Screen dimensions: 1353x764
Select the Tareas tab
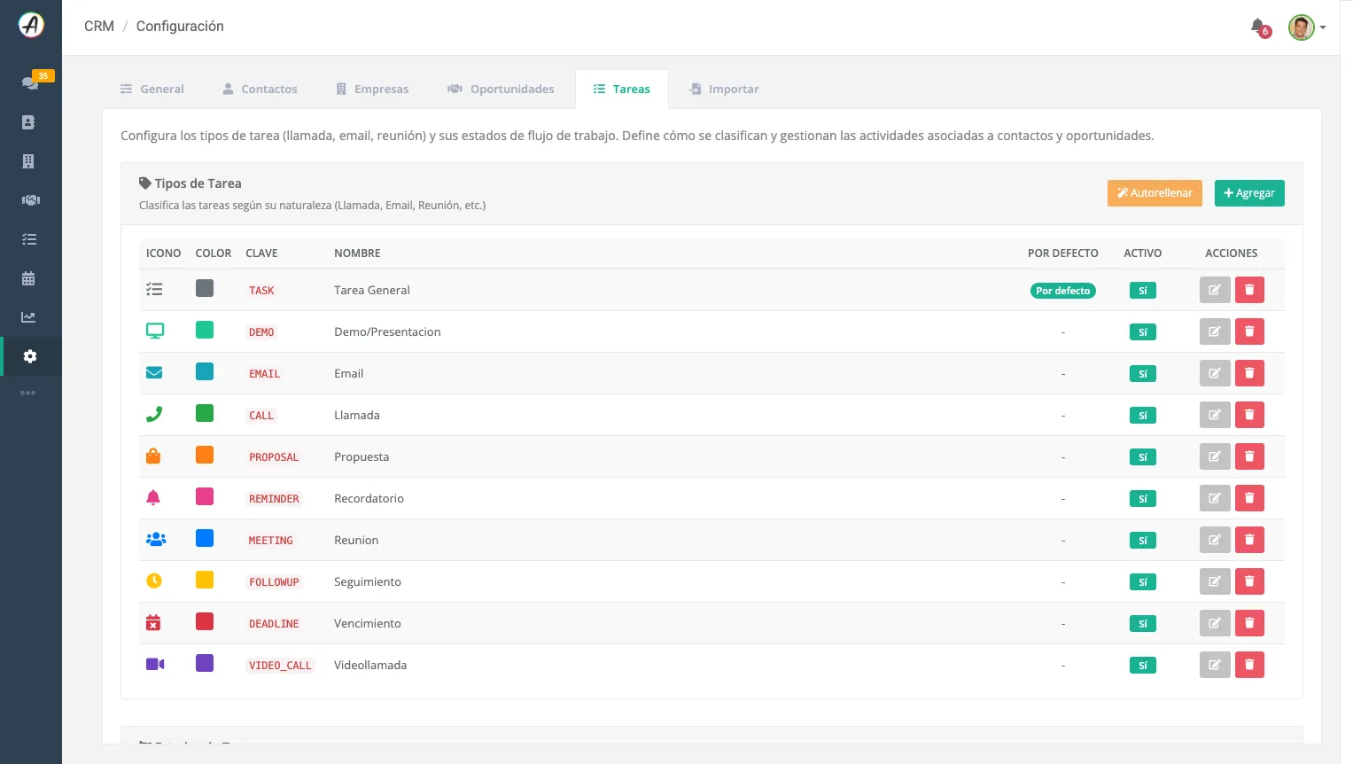(622, 90)
